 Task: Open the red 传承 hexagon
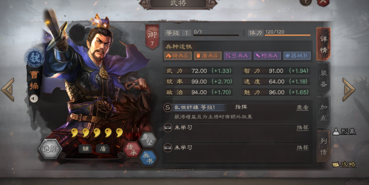[132, 150]
